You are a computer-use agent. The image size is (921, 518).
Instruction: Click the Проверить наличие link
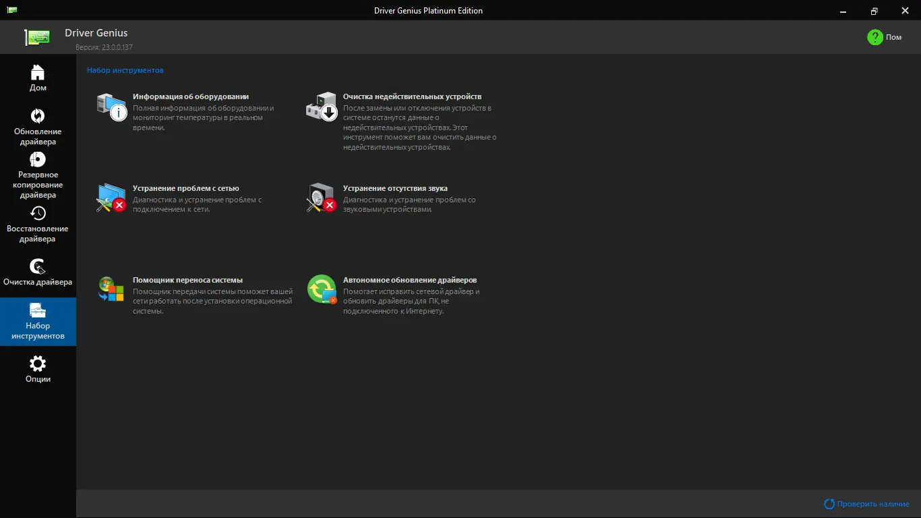pos(867,504)
